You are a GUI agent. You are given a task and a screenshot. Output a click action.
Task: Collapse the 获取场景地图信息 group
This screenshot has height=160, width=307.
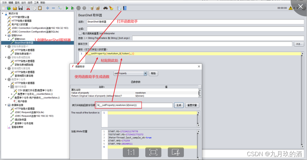pos(6,57)
